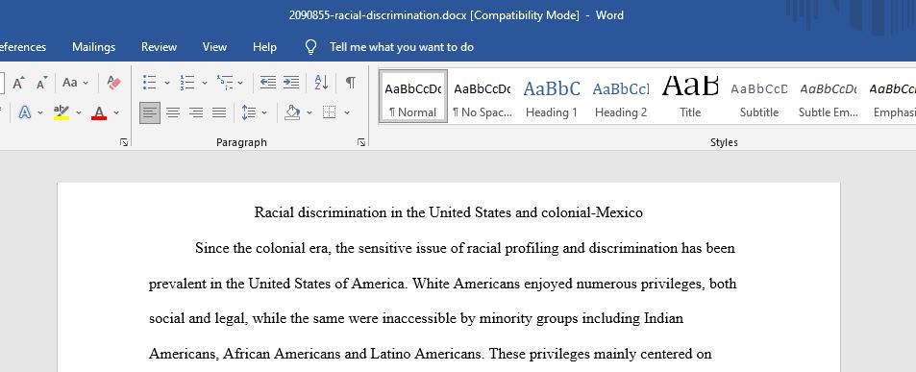Apply paragraph shading with paint bucket
This screenshot has width=916, height=372.
292,112
